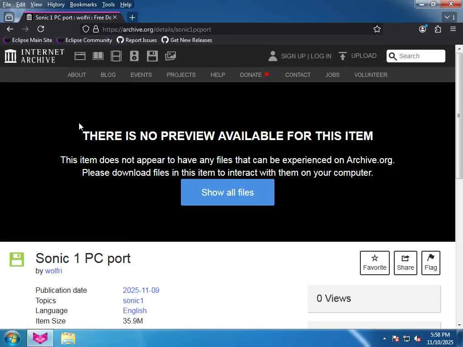Click the Action Center flag tray icon
Image resolution: width=463 pixels, height=347 pixels.
tap(396, 339)
